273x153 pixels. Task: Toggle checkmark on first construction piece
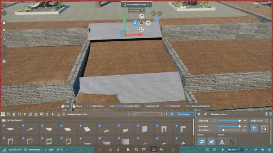pyautogui.click(x=4, y=126)
